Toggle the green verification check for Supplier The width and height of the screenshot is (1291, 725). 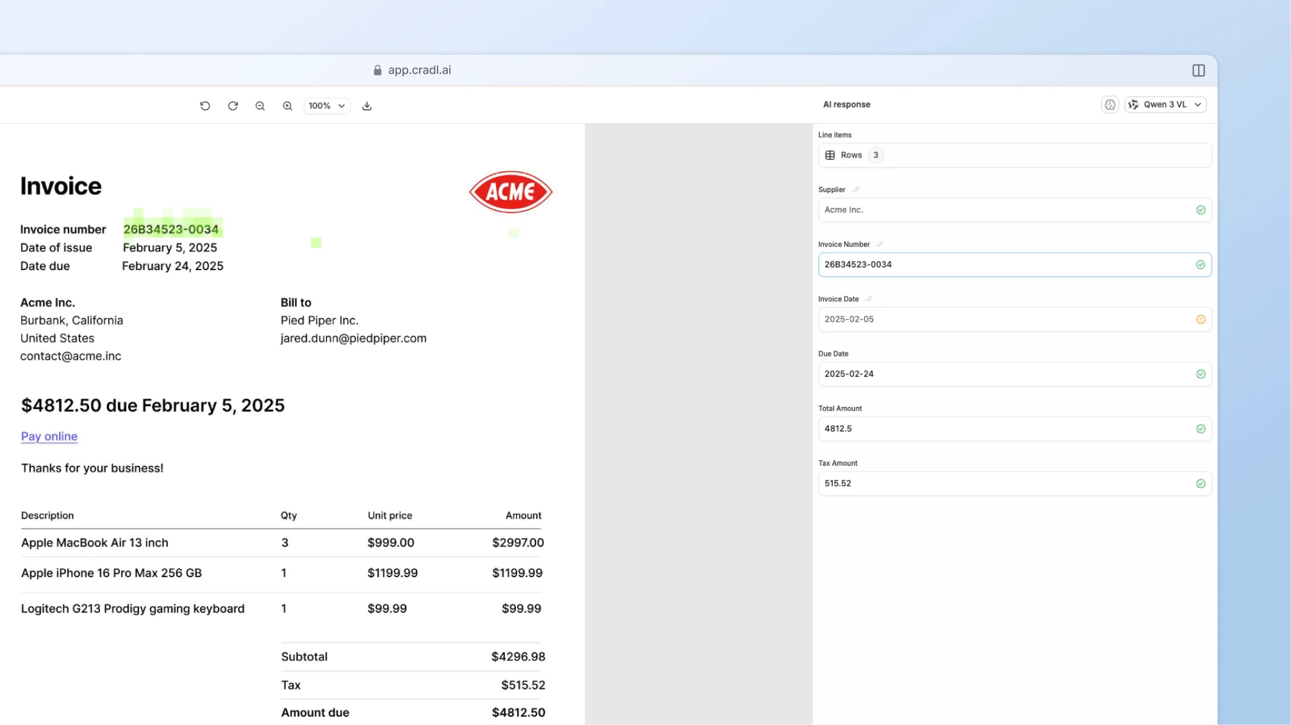[1199, 209]
